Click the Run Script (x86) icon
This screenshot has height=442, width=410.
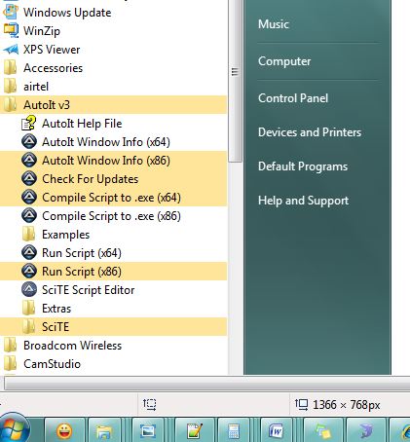point(29,272)
